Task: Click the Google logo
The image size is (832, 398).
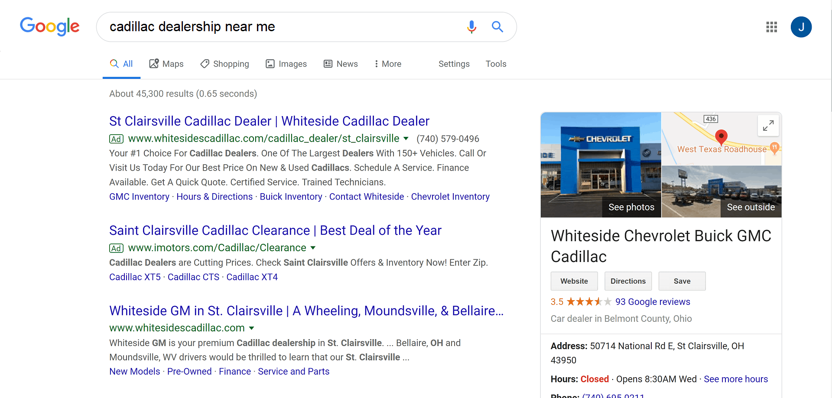Action: click(x=50, y=26)
